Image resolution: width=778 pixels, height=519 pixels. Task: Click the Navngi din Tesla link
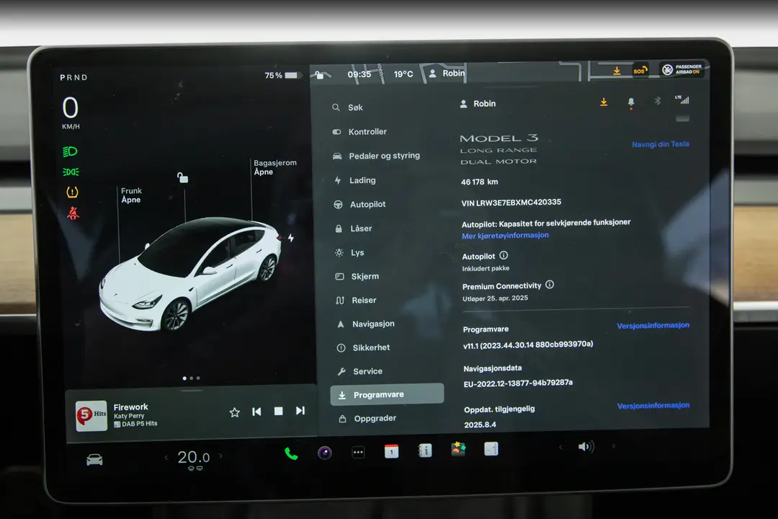coord(661,144)
